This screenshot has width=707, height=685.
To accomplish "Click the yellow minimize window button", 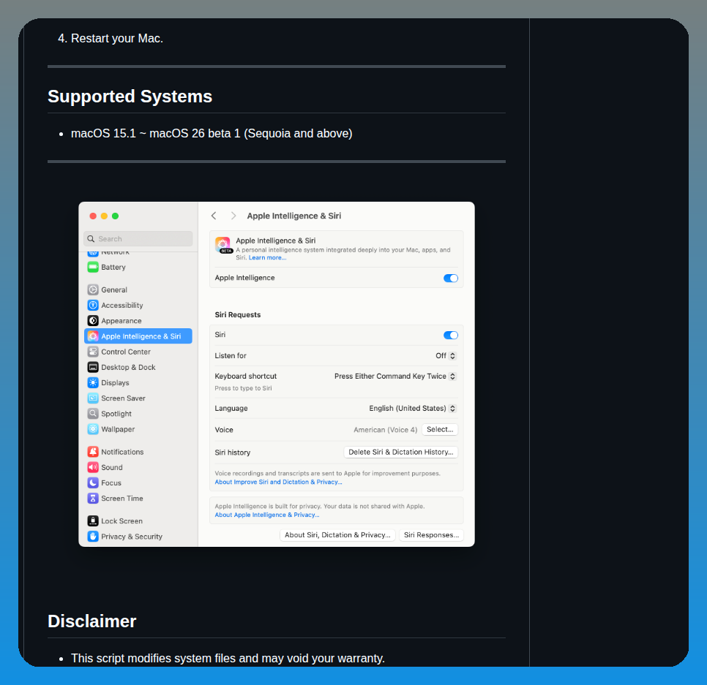I will point(104,216).
